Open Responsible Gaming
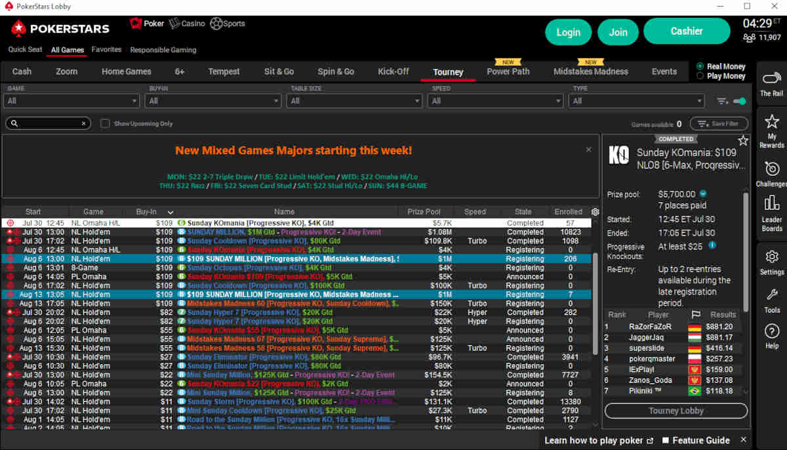 163,50
